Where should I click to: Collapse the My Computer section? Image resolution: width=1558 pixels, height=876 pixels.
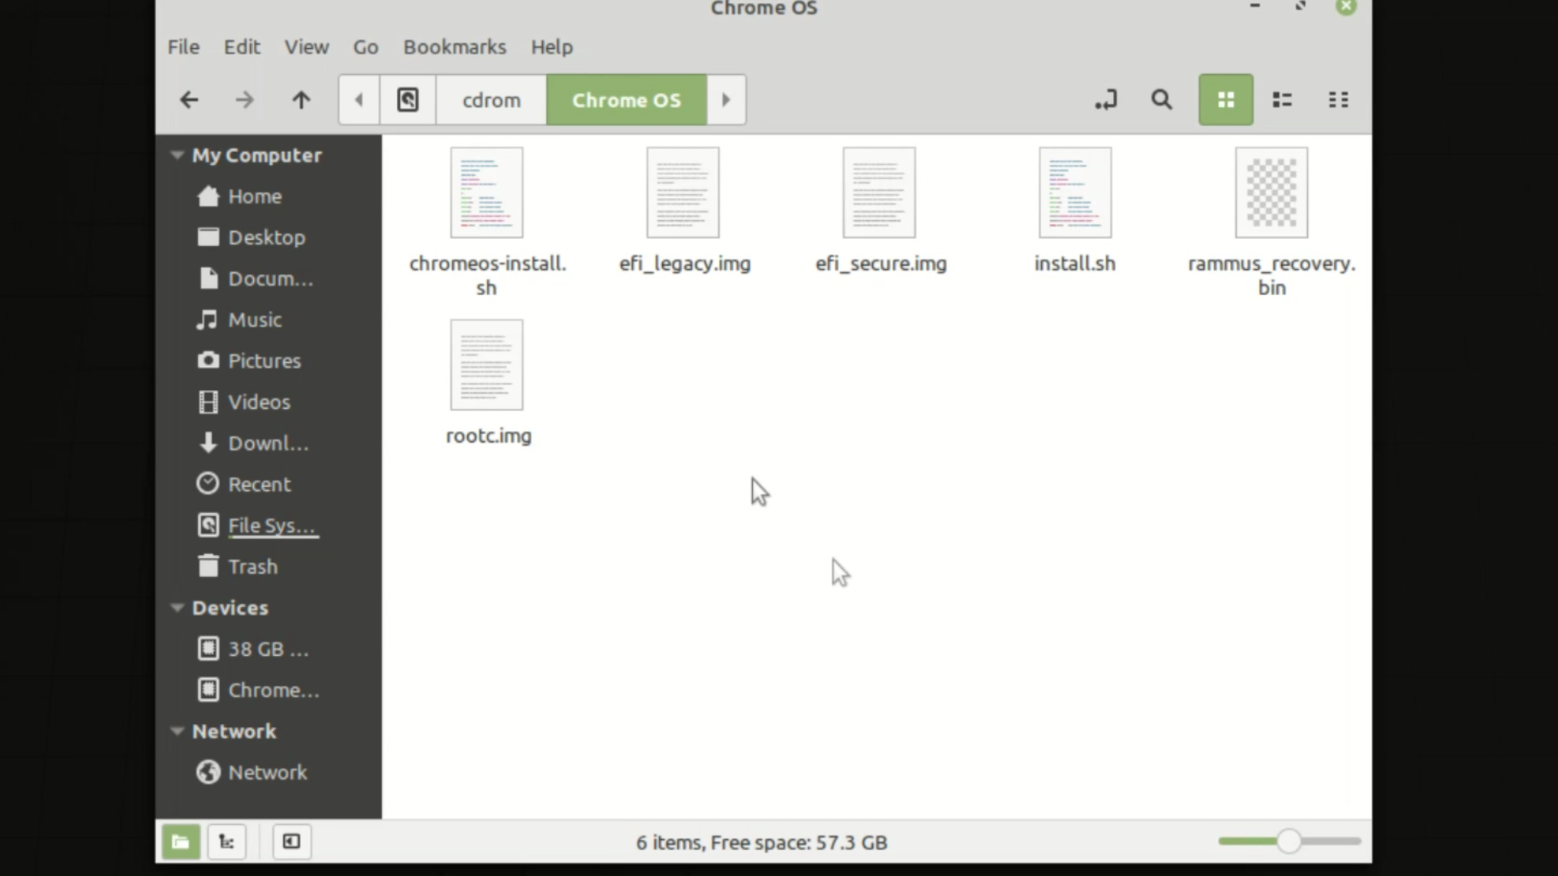176,155
